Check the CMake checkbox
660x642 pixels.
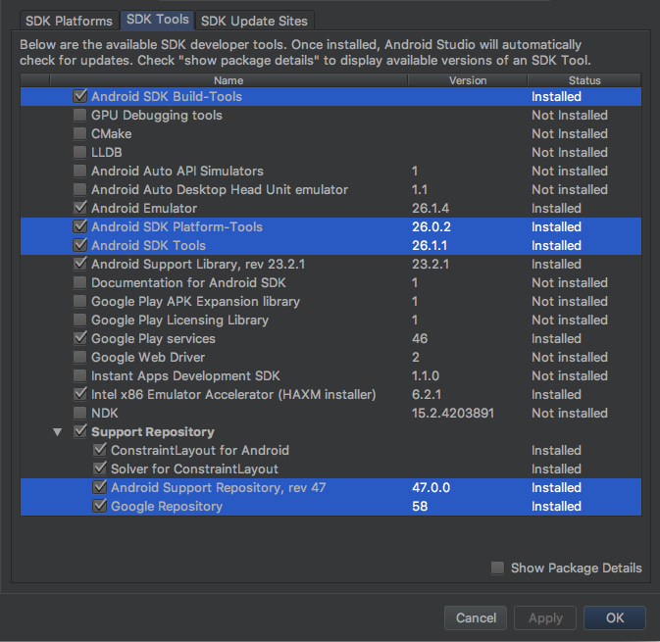point(79,134)
